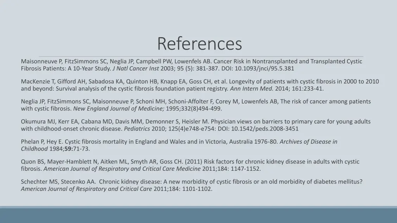
Task: Click the References slide title
Action: pos(200,43)
